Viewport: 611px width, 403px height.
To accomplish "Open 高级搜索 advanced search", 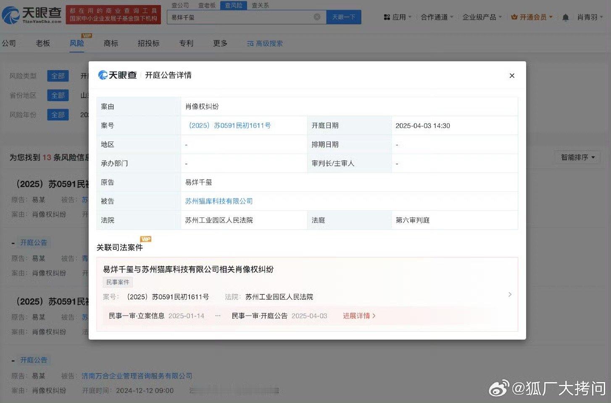I will pos(265,44).
